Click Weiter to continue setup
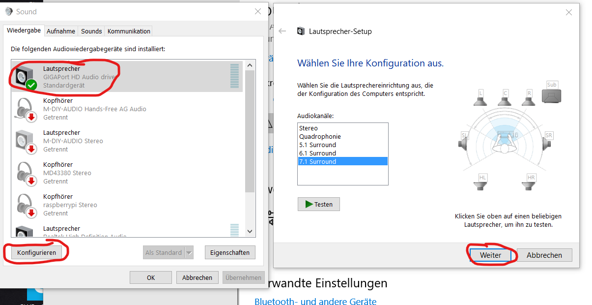The image size is (592, 305). tap(490, 255)
